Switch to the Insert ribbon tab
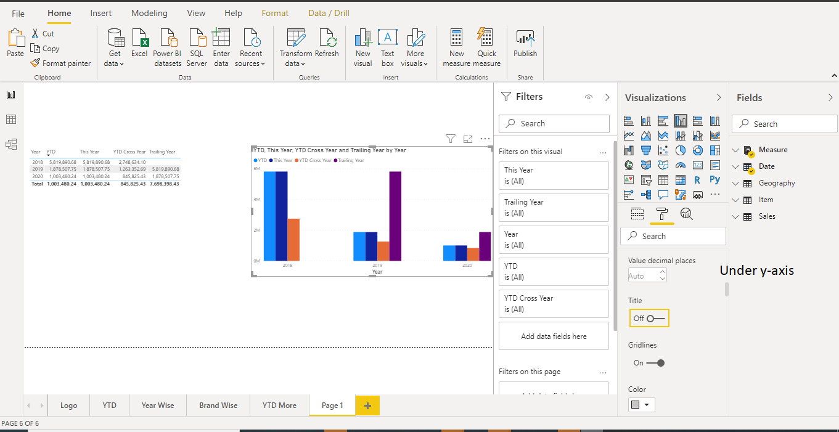Image resolution: width=839 pixels, height=432 pixels. [x=101, y=13]
